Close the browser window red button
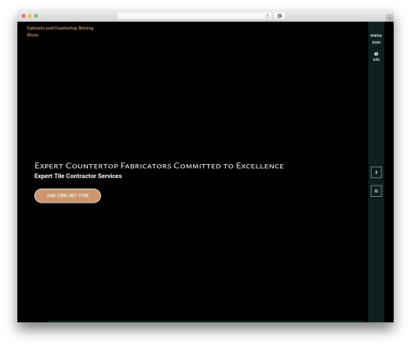 click(24, 16)
